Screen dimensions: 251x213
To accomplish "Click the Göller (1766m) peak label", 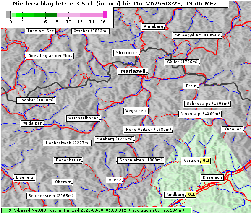I will point(182,62).
